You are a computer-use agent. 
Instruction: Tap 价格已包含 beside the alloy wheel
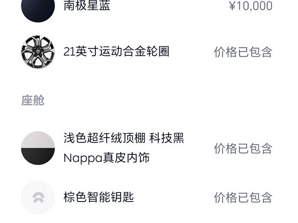(x=243, y=52)
